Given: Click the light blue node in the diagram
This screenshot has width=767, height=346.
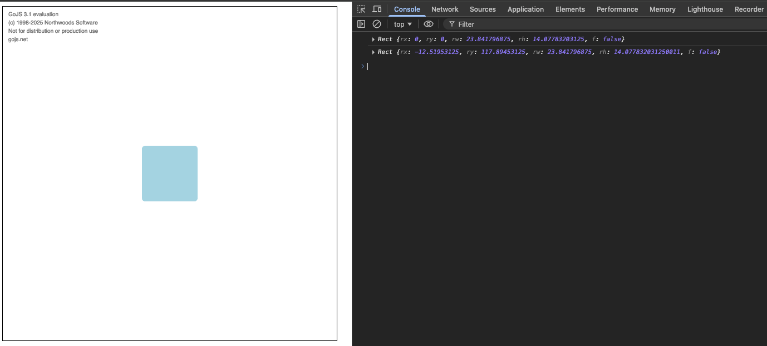Looking at the screenshot, I should (170, 174).
